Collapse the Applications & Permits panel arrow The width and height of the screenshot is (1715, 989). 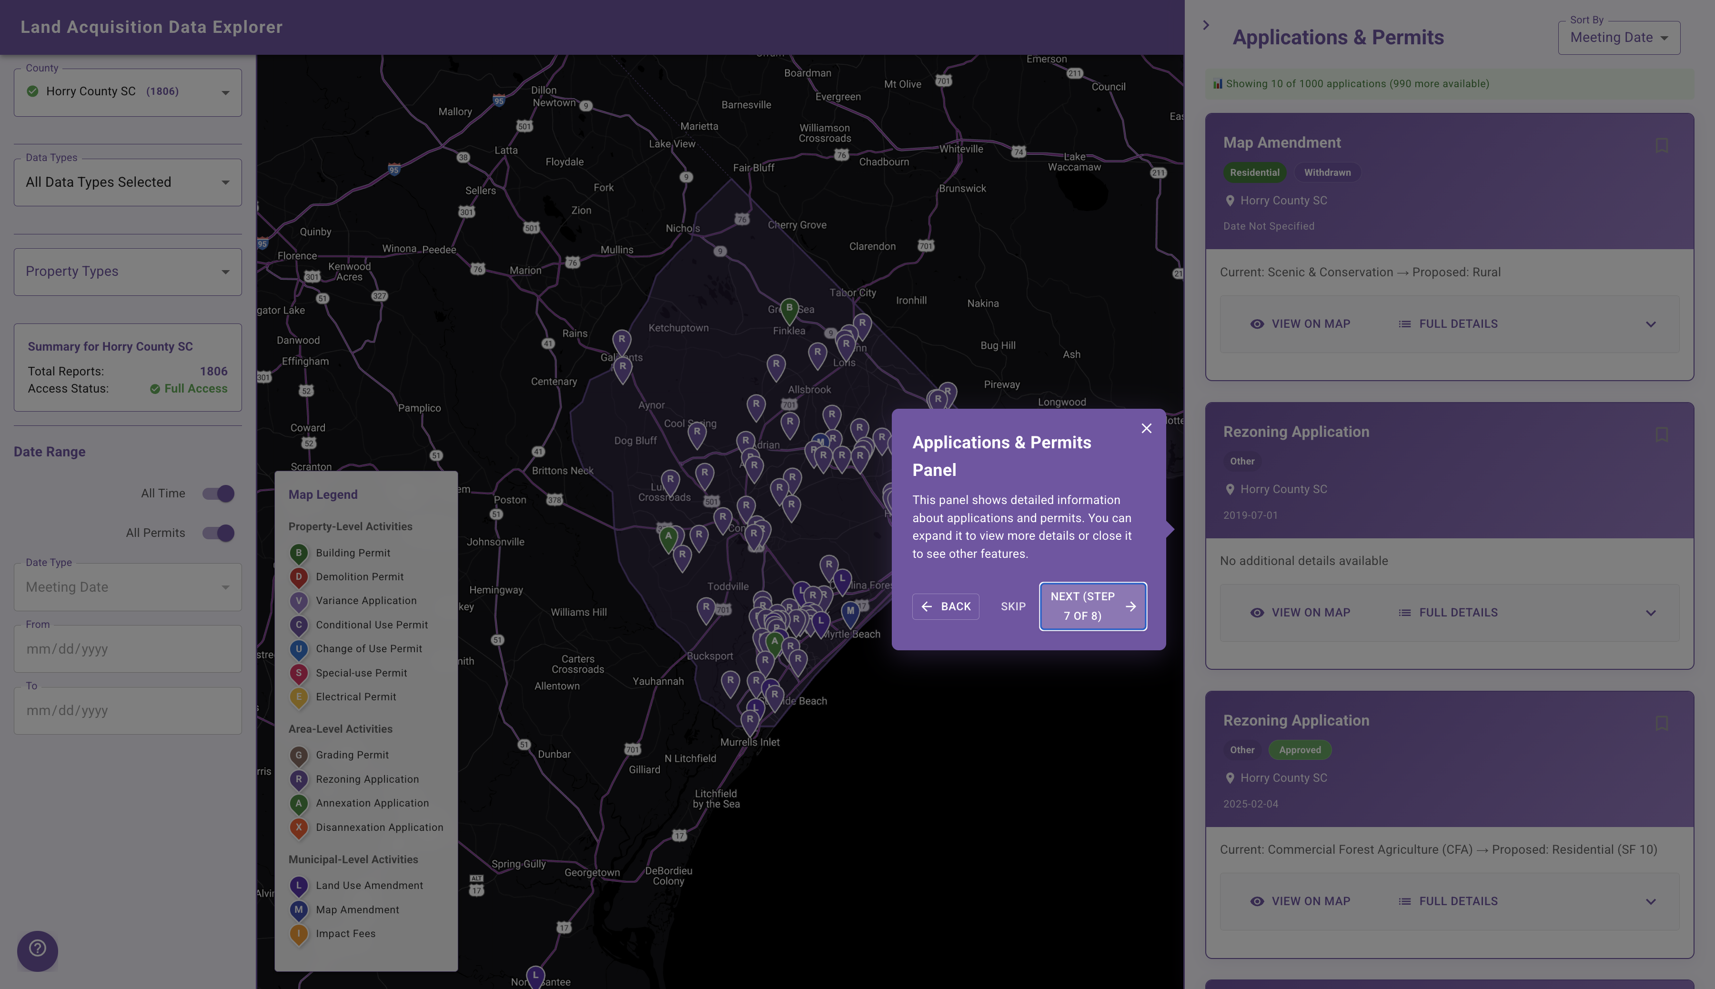(1206, 24)
